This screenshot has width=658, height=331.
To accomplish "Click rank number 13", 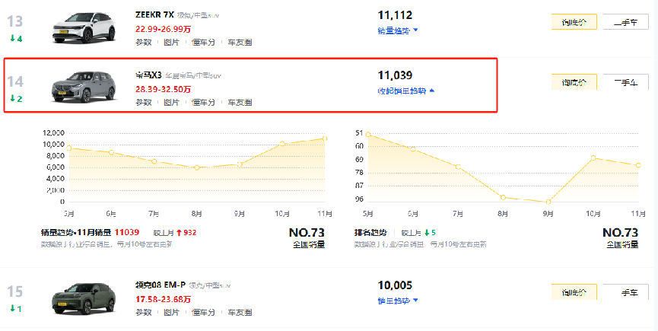I will (x=14, y=21).
